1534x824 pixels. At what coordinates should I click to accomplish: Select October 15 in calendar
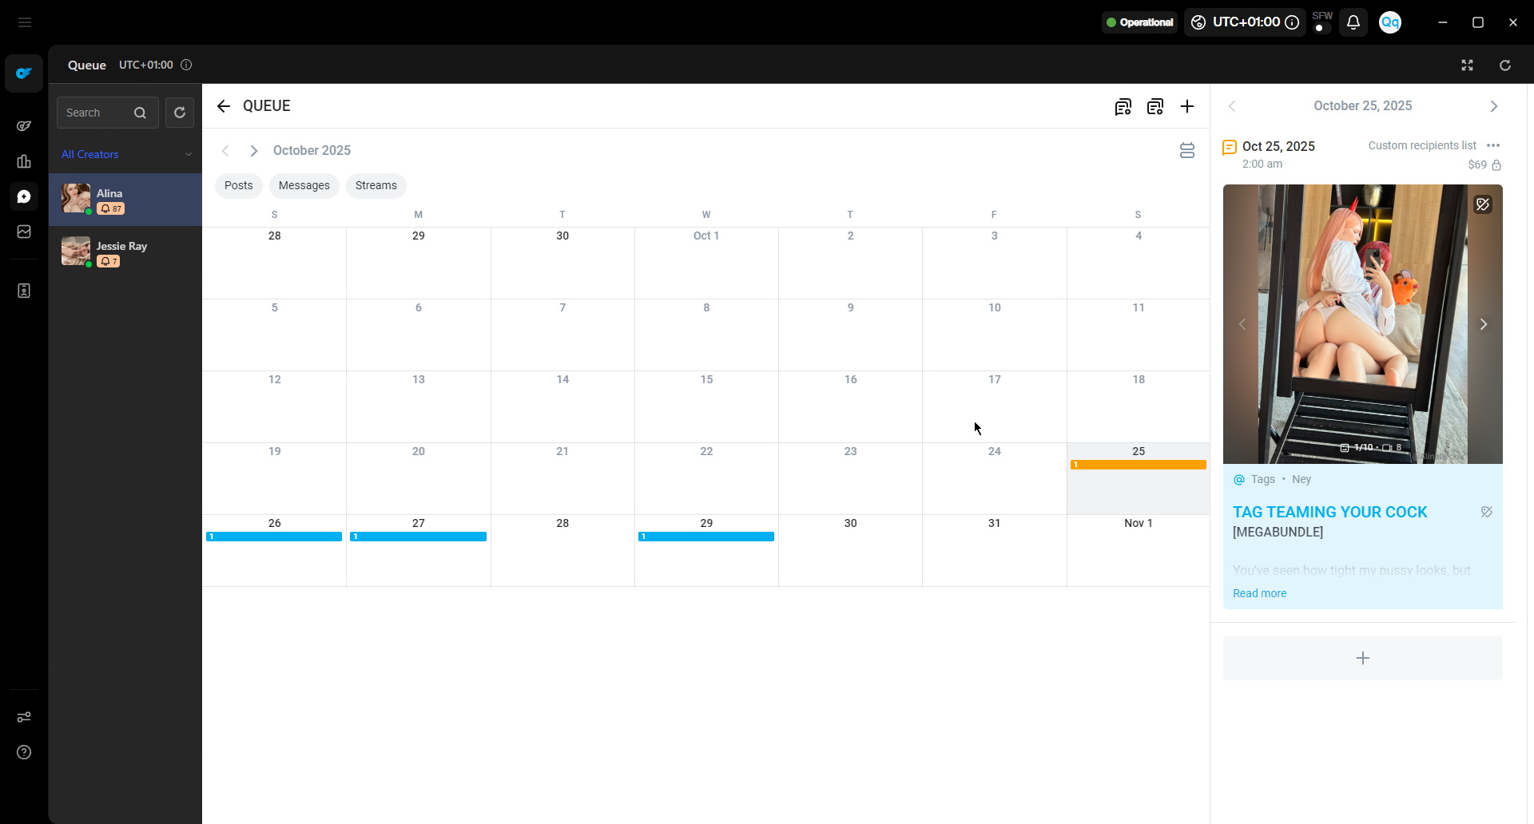pos(706,407)
